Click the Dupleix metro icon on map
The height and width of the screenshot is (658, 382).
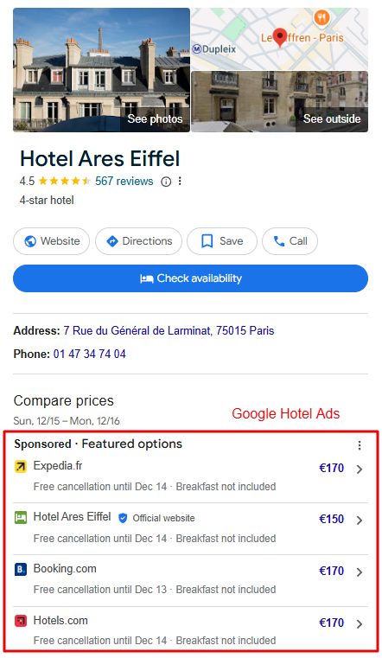197,49
